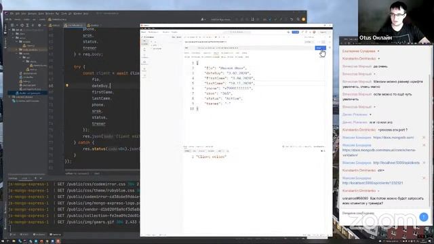Image resolution: width=434 pixels, height=244 pixels.
Task: Switch to the Authorization tab of the Postman request
Action: click(196, 53)
